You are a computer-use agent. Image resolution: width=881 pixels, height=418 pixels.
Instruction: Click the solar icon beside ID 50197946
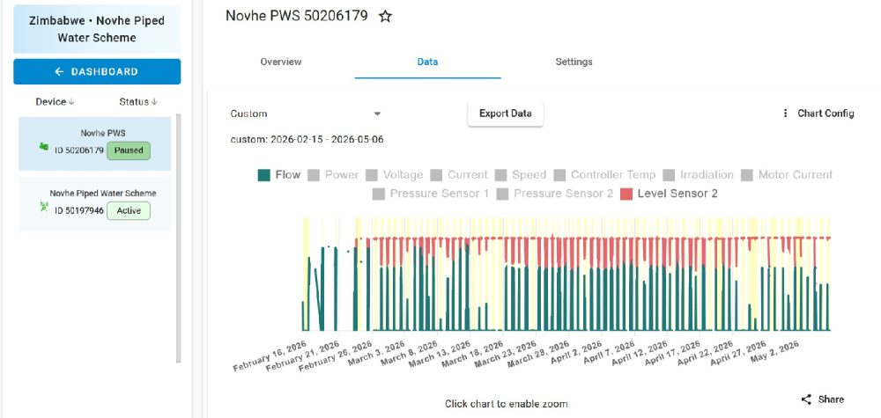[44, 207]
